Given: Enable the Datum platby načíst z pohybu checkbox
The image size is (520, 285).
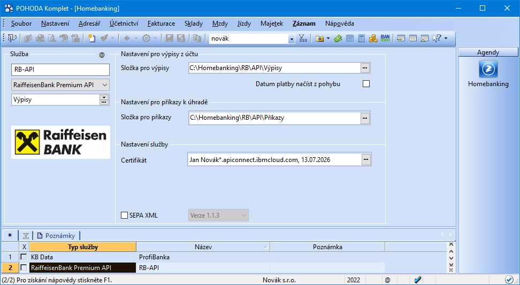Looking at the screenshot, I should click(366, 84).
